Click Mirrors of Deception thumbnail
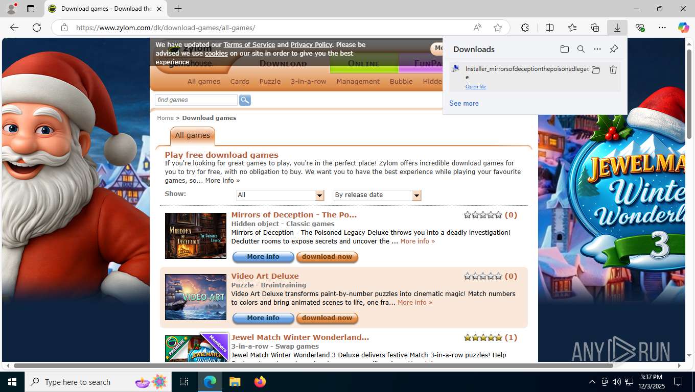 (x=195, y=236)
